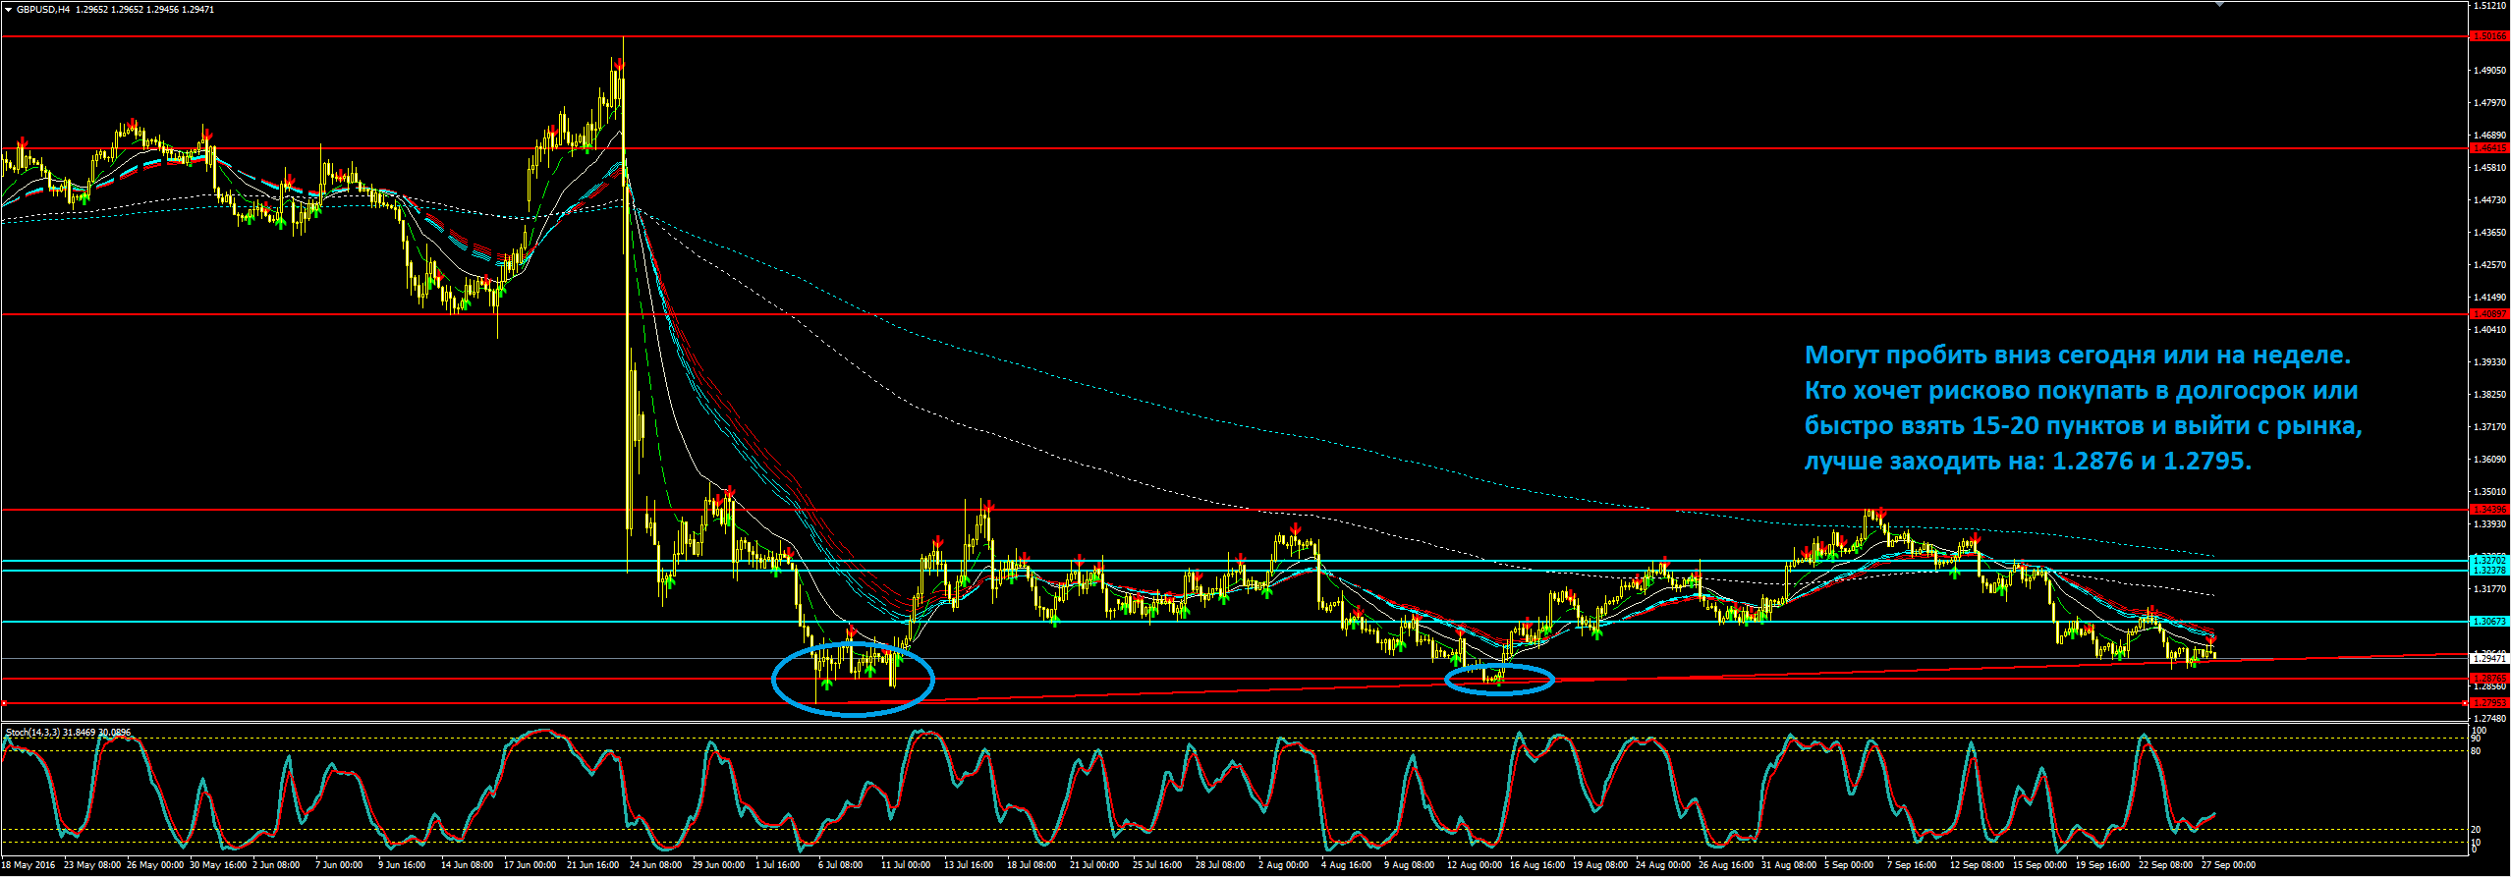Click the red 1.46415 price level label
This screenshot has height=877, width=2511.
pos(2489,148)
